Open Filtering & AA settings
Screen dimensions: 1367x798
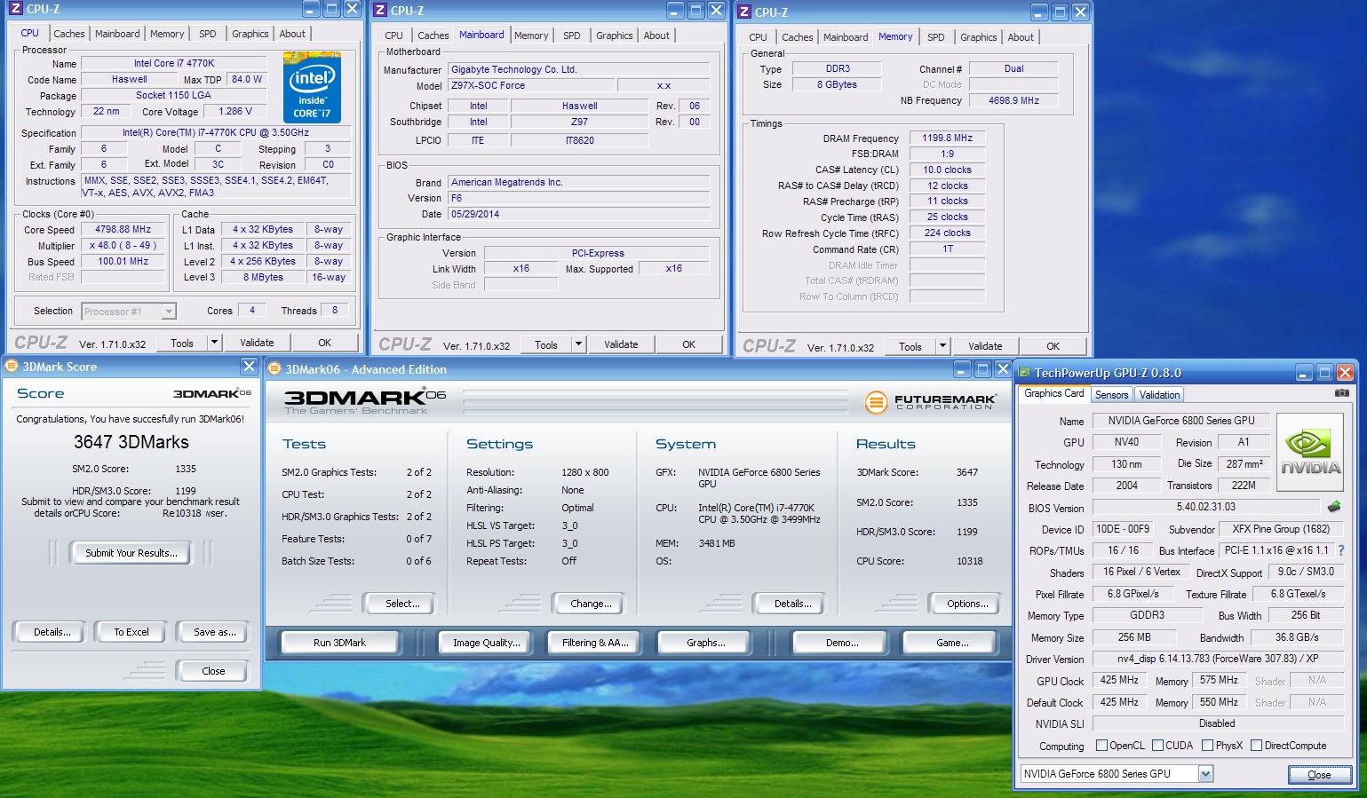click(x=595, y=643)
